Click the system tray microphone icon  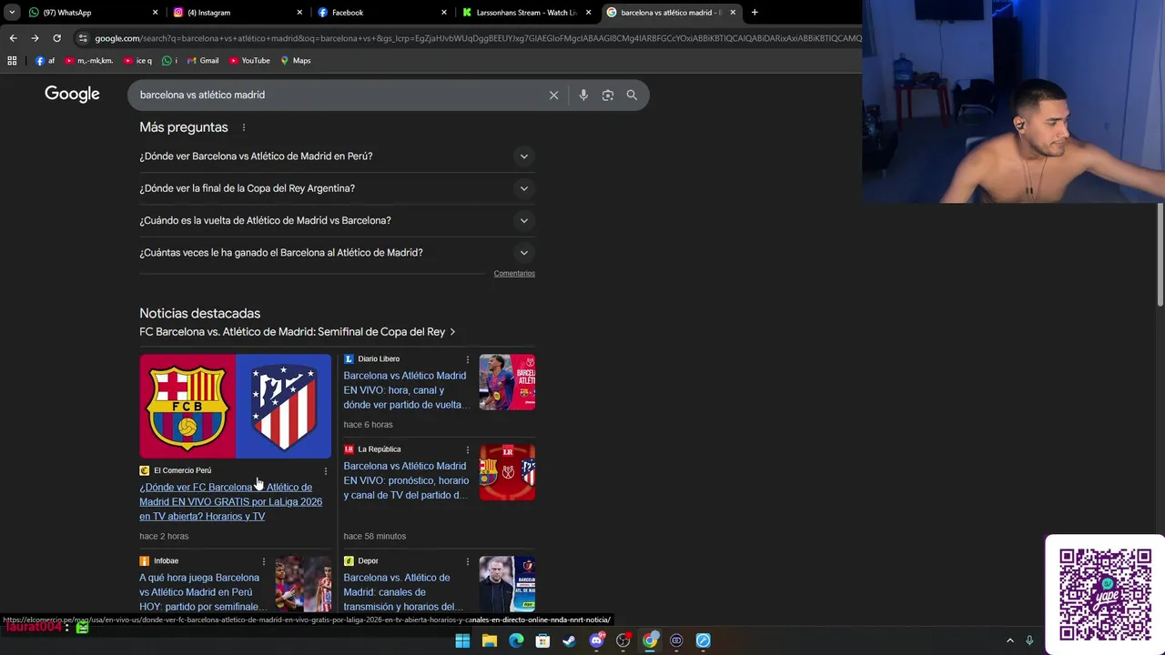[1029, 640]
